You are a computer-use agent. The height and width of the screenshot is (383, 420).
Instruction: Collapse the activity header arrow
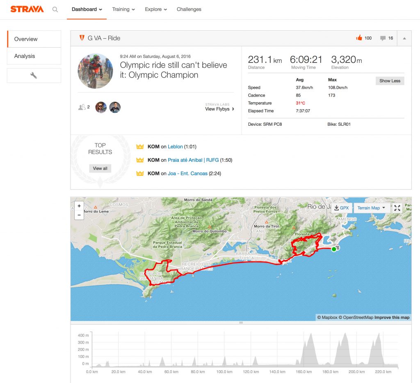(404, 38)
